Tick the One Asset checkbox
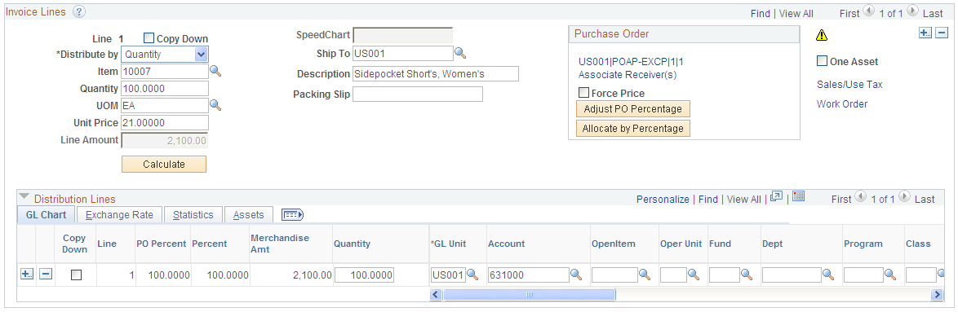The image size is (958, 312). pos(823,61)
